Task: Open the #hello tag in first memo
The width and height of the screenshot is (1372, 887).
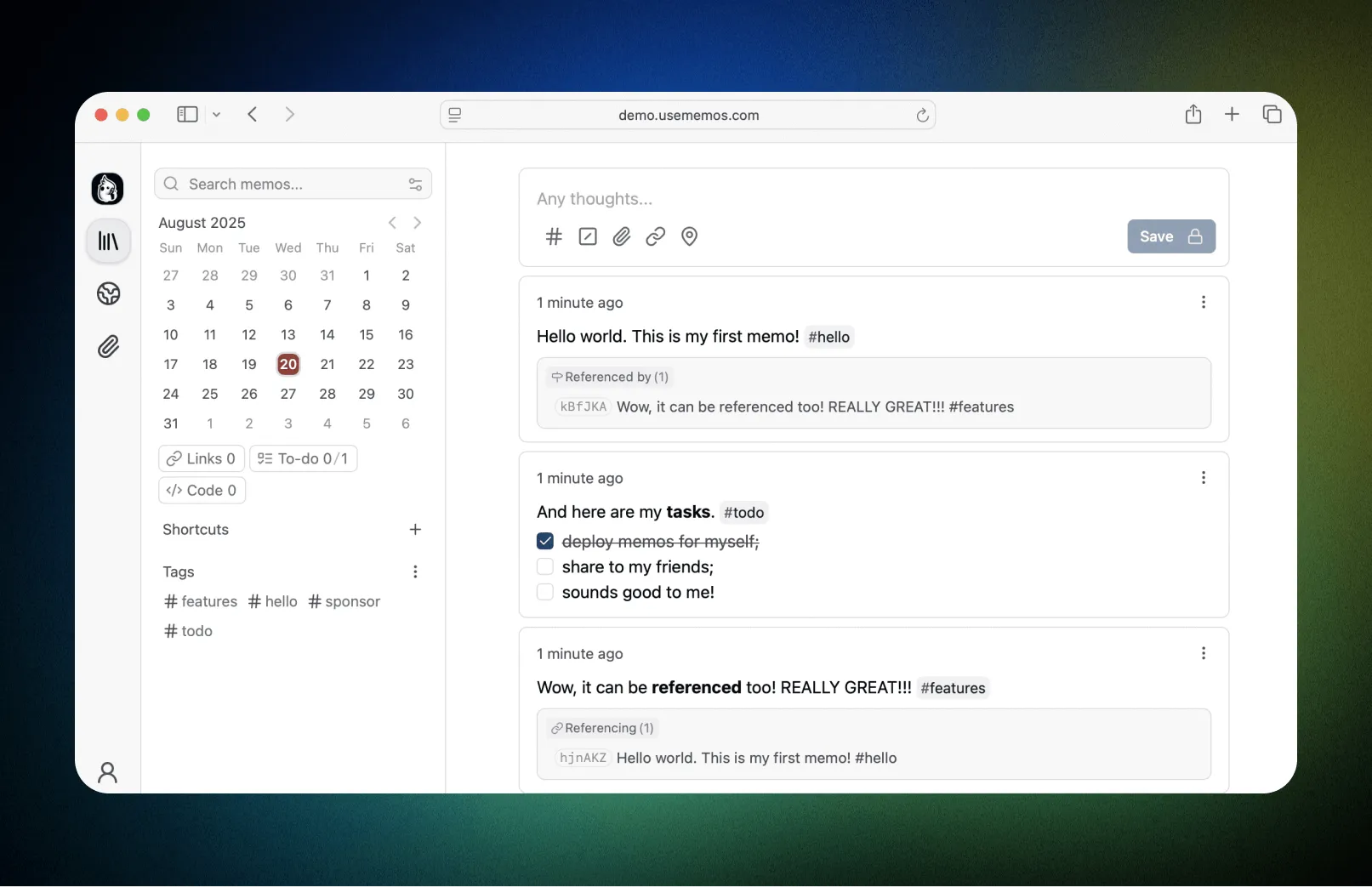Action: 828,337
